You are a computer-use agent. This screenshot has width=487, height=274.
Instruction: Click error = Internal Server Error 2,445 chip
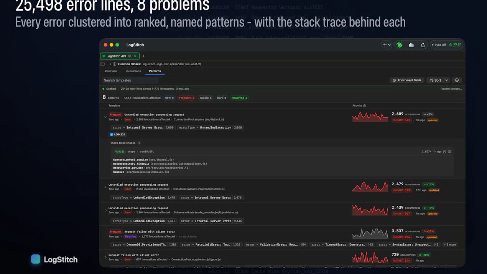(211, 221)
